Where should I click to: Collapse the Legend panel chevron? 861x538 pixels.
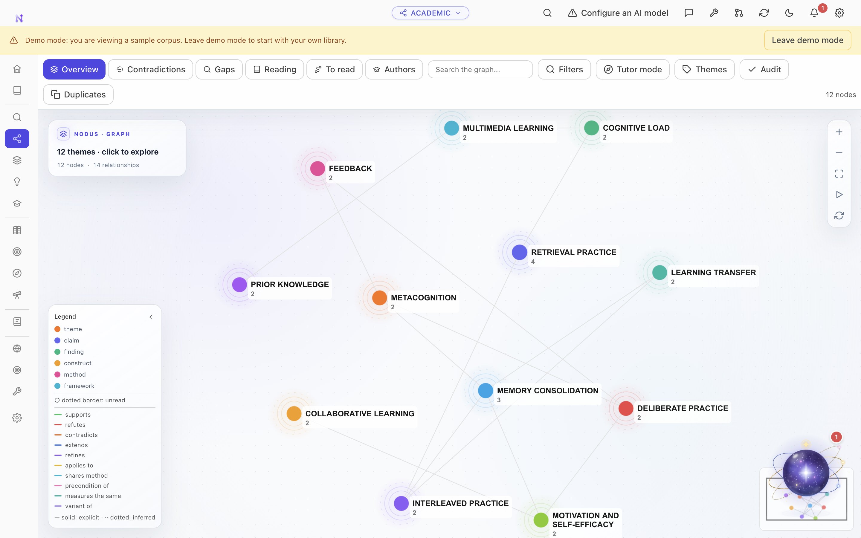pyautogui.click(x=151, y=317)
